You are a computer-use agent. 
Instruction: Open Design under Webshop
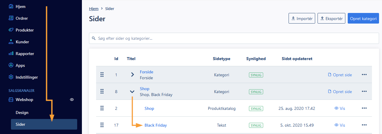click(22, 113)
